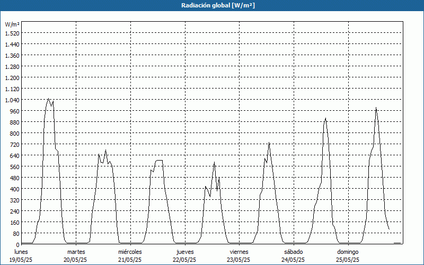Click the 1.120 y-axis value
The image size is (424, 265).
tap(12, 89)
